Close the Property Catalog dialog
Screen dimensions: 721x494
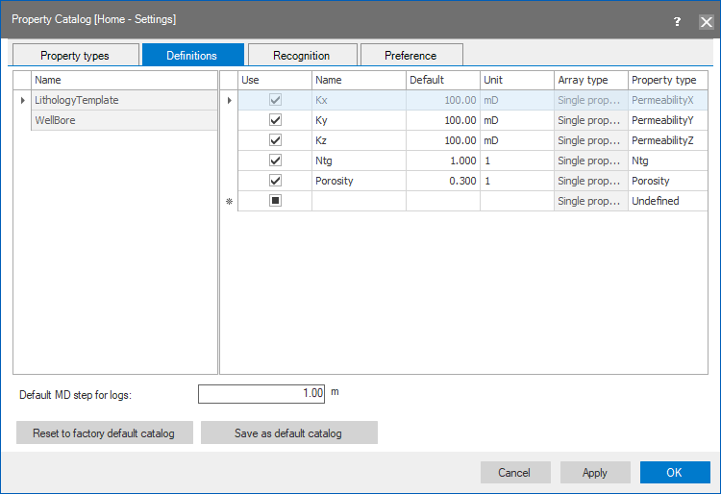(x=705, y=21)
